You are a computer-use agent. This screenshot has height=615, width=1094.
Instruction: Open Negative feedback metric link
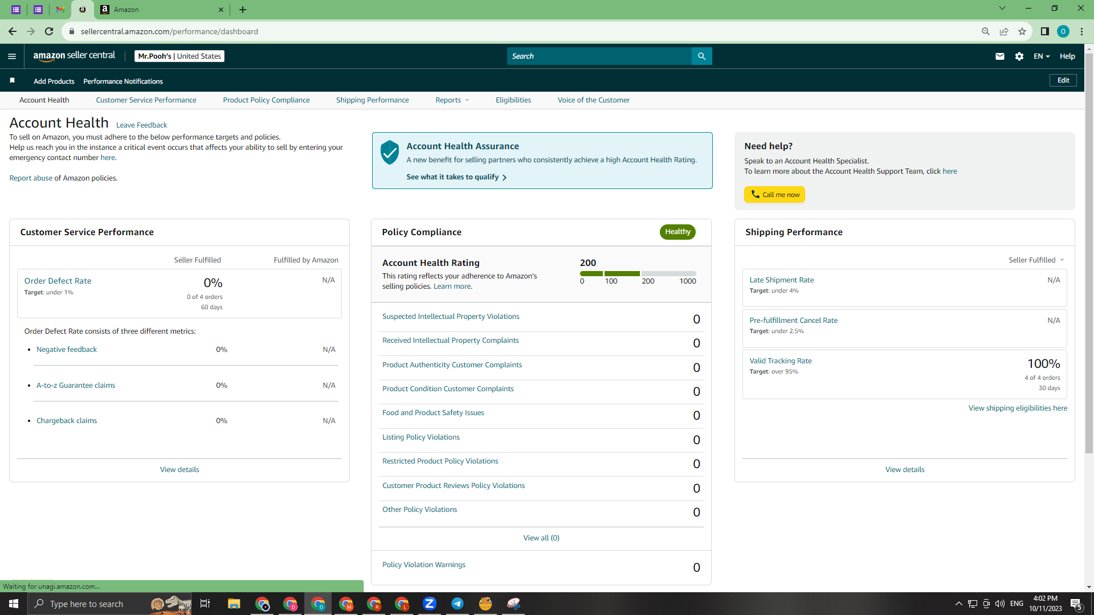coord(67,349)
